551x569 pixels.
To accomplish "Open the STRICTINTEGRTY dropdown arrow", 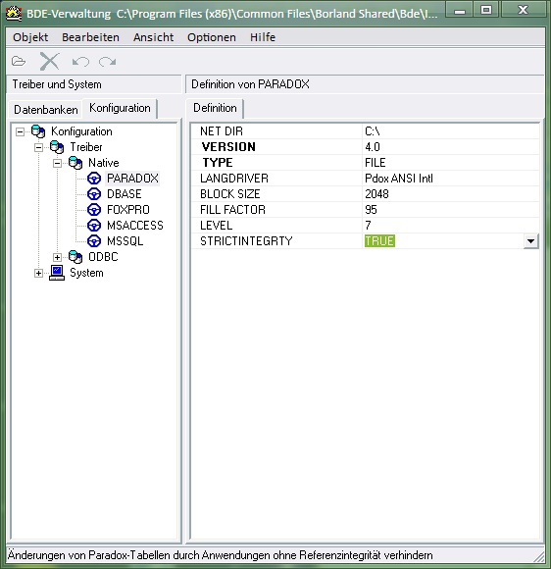I will pos(531,241).
